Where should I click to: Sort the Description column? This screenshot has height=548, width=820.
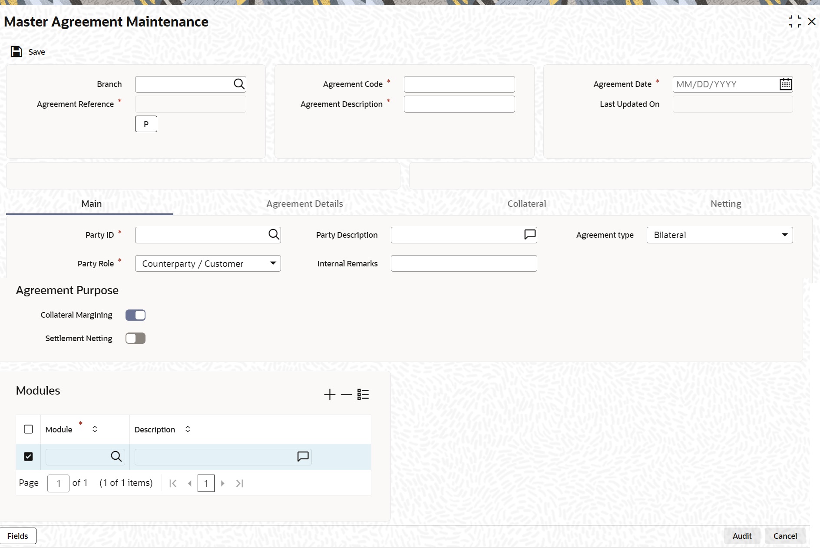point(188,429)
